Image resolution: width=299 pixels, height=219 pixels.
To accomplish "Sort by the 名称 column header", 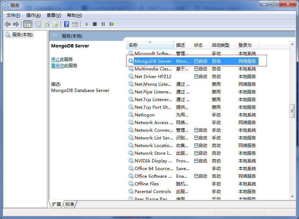I will coord(150,45).
